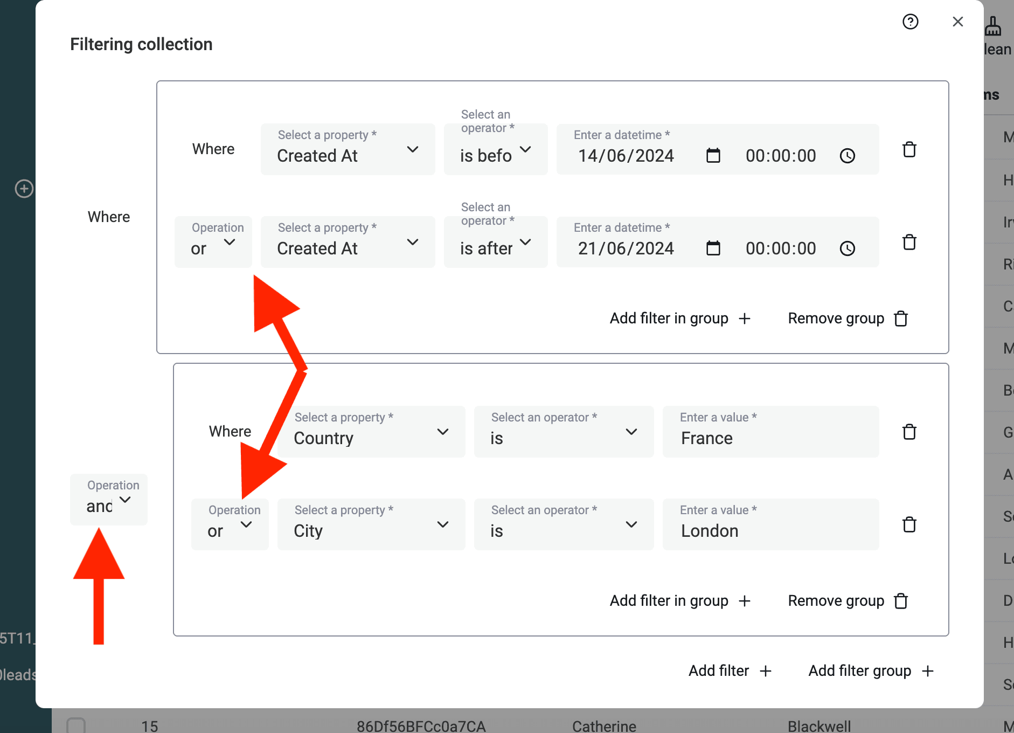Open the help question mark icon
1014x733 pixels.
[910, 22]
